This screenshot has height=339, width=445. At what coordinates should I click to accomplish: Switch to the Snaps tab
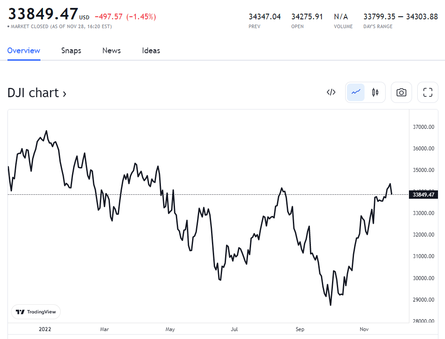(x=71, y=51)
